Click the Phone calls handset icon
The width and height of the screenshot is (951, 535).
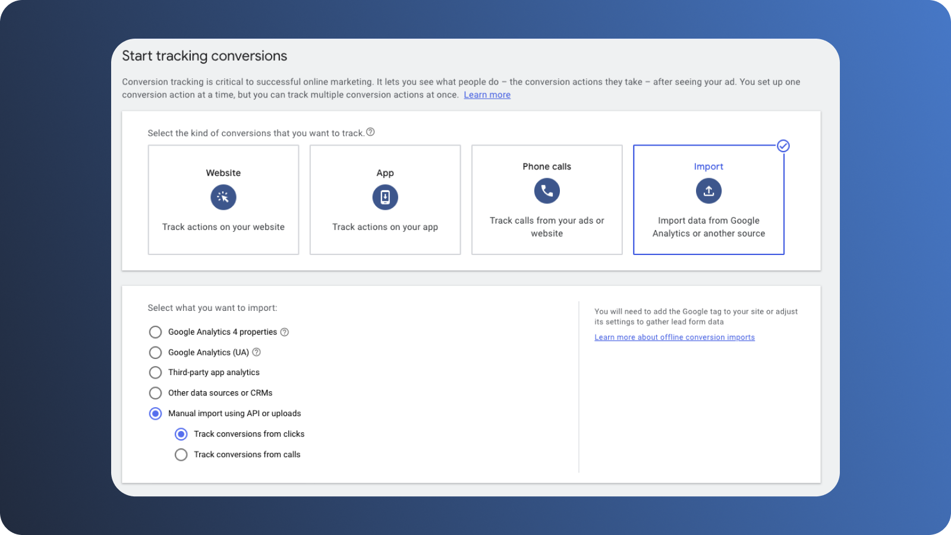[x=547, y=191]
